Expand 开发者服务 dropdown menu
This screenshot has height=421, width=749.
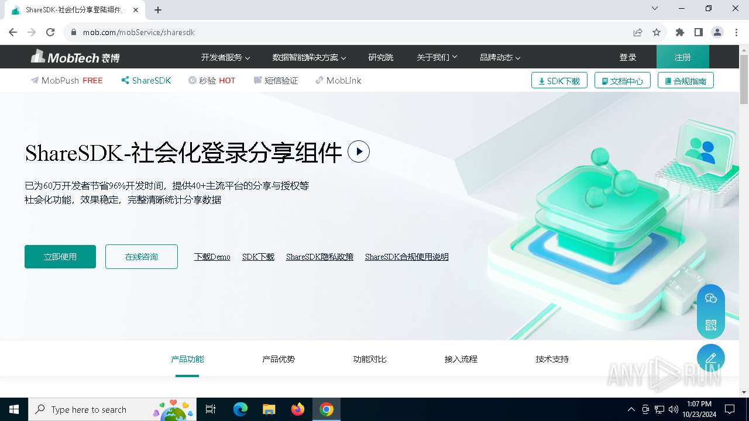[225, 57]
